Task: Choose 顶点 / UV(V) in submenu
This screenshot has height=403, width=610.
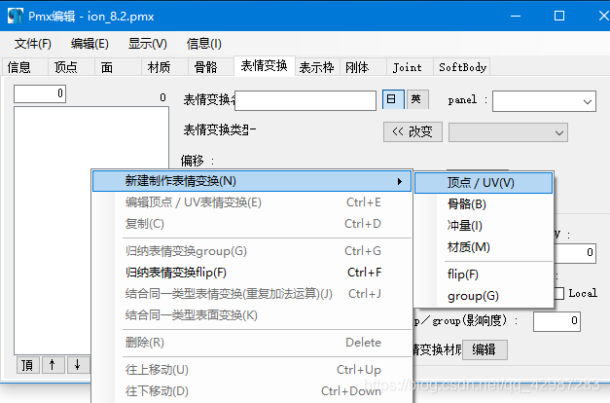Action: click(x=484, y=183)
